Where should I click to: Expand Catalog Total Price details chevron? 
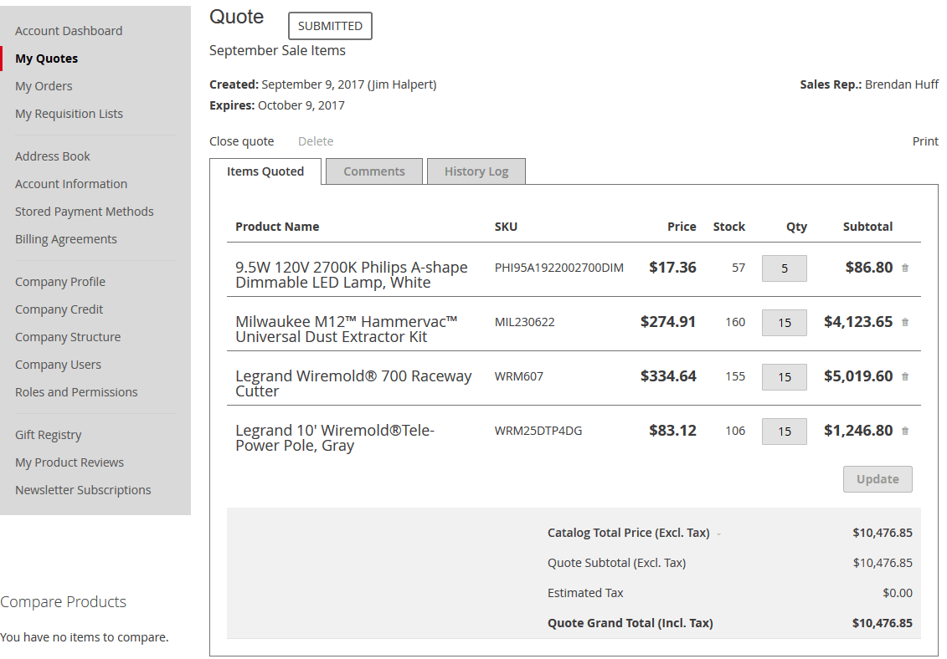(718, 534)
